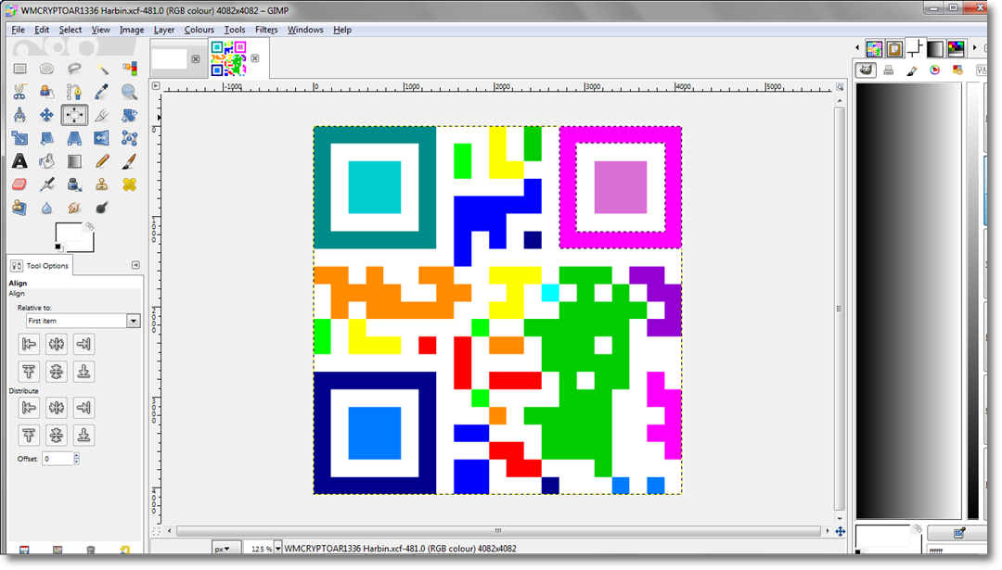Open the Colours menu
Viewport: 1002px width, 570px height.
point(199,30)
